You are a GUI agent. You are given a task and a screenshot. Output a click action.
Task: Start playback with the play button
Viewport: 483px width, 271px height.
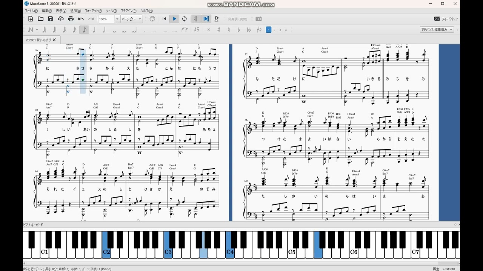174,19
